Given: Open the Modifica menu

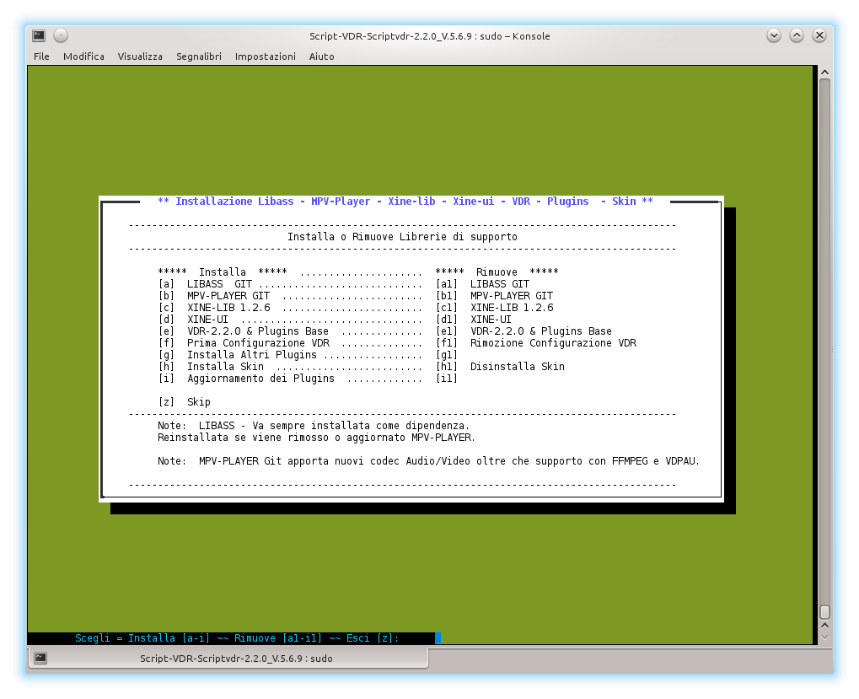Looking at the screenshot, I should pyautogui.click(x=83, y=56).
